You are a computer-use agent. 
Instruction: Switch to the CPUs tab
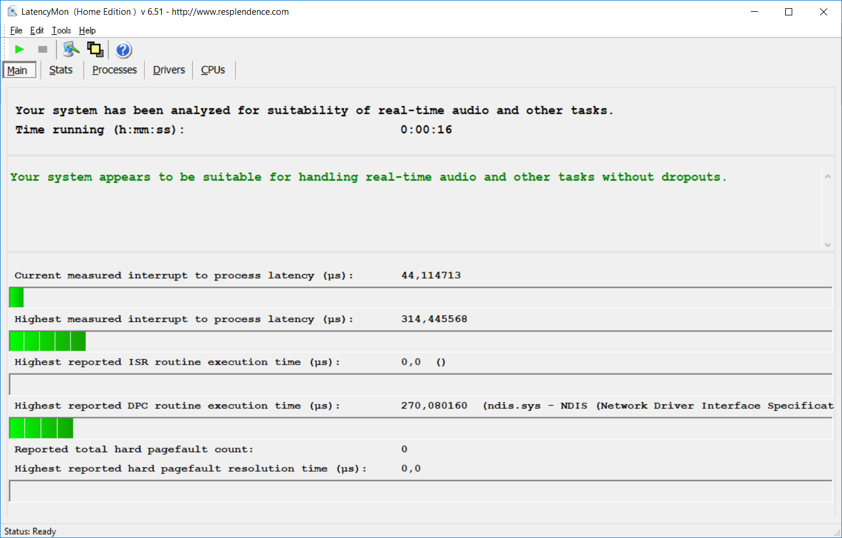pyautogui.click(x=213, y=70)
